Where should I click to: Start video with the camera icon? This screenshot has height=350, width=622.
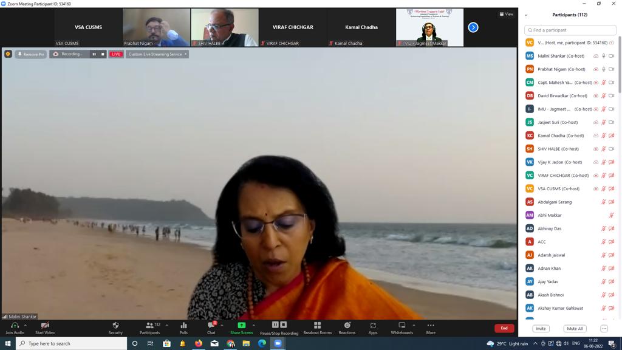pos(45,326)
